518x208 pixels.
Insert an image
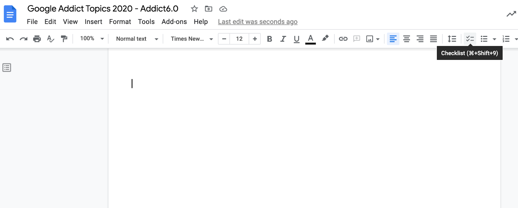coord(369,39)
